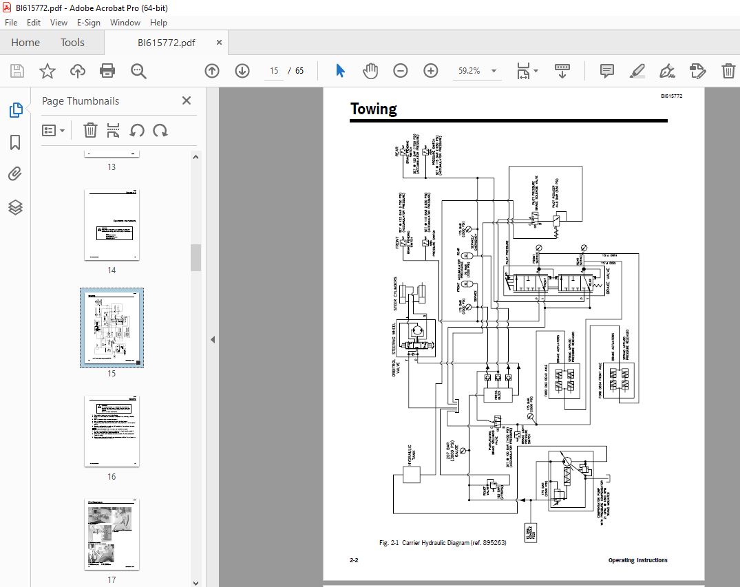Zoom in with the plus circle button

430,71
